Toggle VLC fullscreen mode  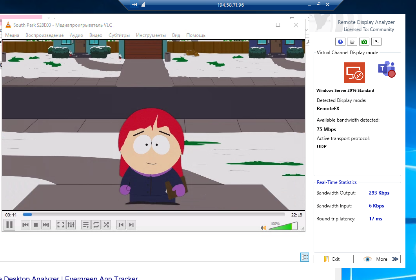[61, 225]
